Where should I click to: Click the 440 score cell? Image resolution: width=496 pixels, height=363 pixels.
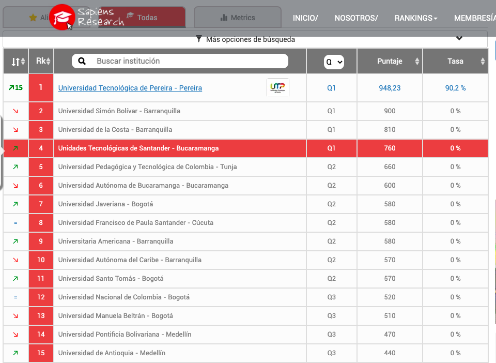point(390,353)
